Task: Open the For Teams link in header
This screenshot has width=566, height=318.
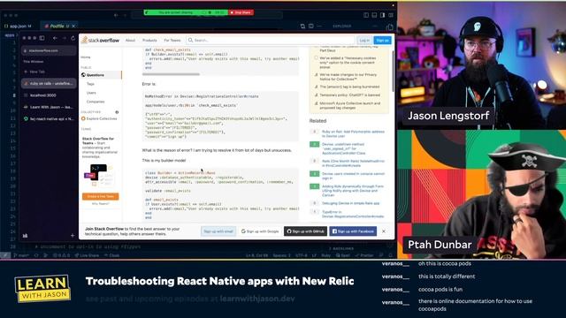Action: pyautogui.click(x=172, y=41)
